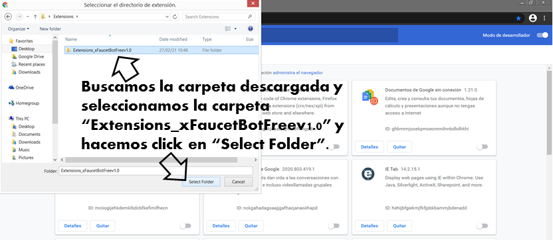Close the folder selection dialog
553x240 pixels.
pos(252,4)
